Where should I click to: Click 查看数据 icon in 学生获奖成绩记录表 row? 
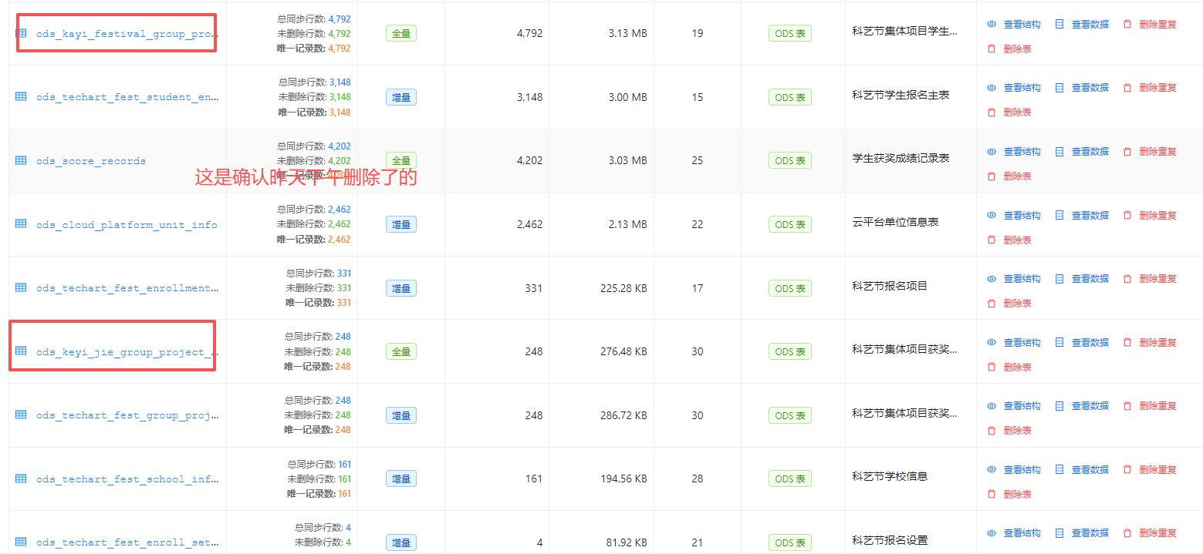[x=1059, y=152]
